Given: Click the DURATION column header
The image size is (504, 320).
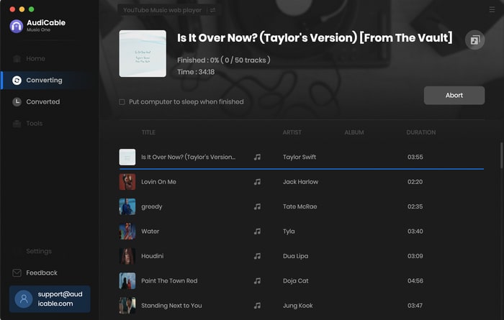Looking at the screenshot, I should click(421, 132).
